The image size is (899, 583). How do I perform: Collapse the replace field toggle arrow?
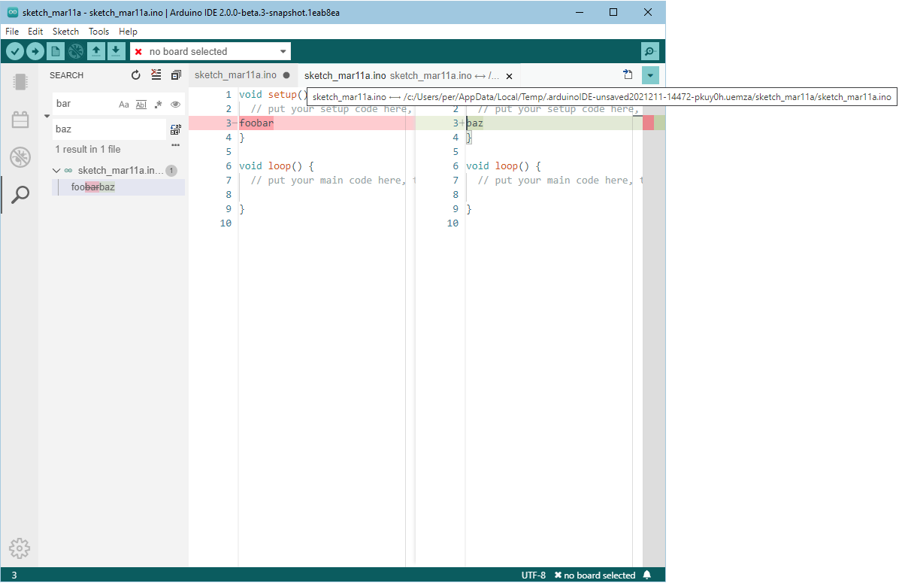(x=47, y=117)
